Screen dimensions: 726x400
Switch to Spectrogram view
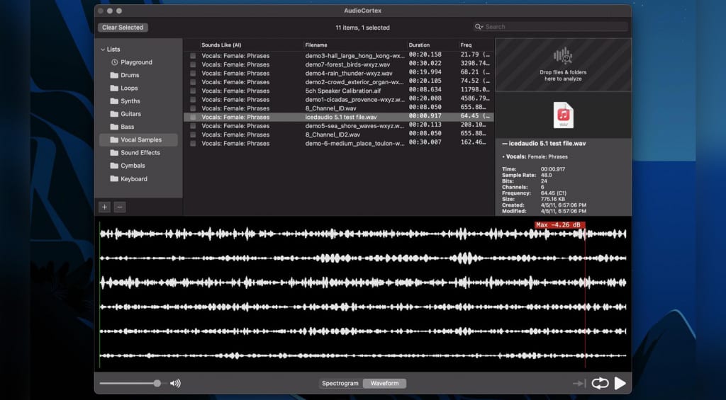(x=340, y=383)
